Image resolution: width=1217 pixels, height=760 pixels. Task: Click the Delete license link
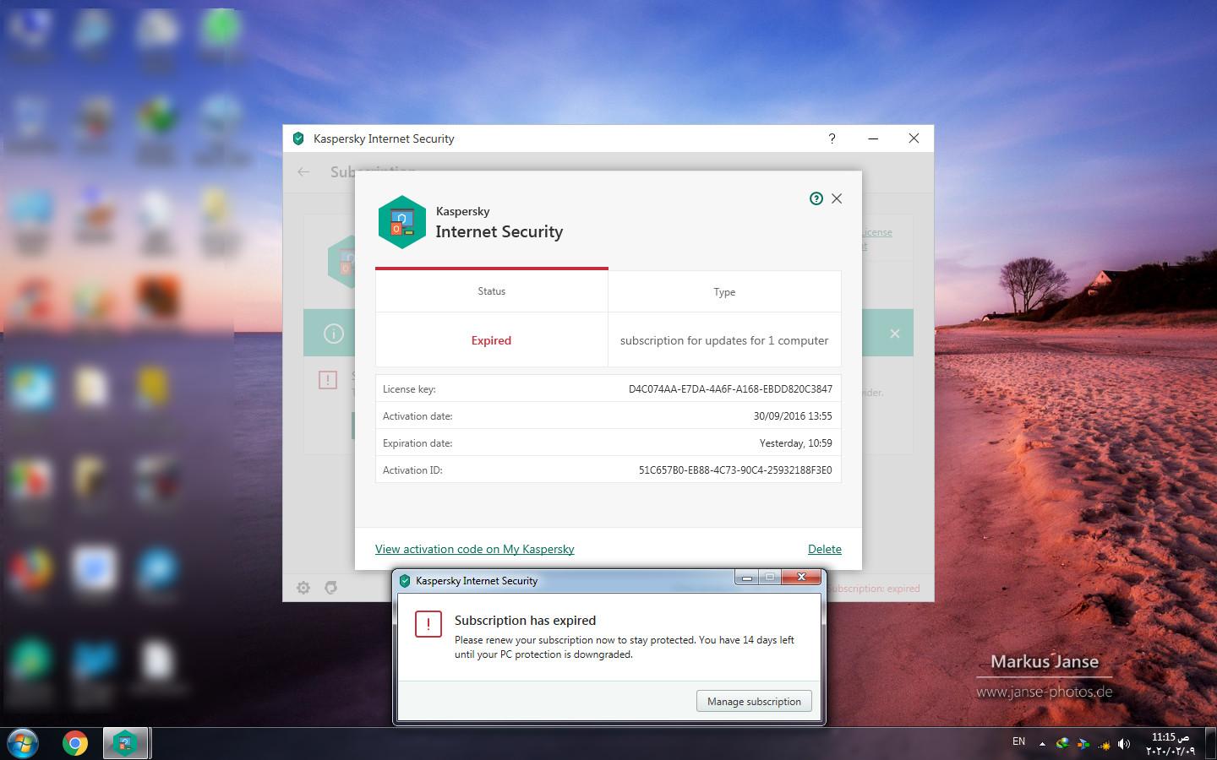point(824,549)
